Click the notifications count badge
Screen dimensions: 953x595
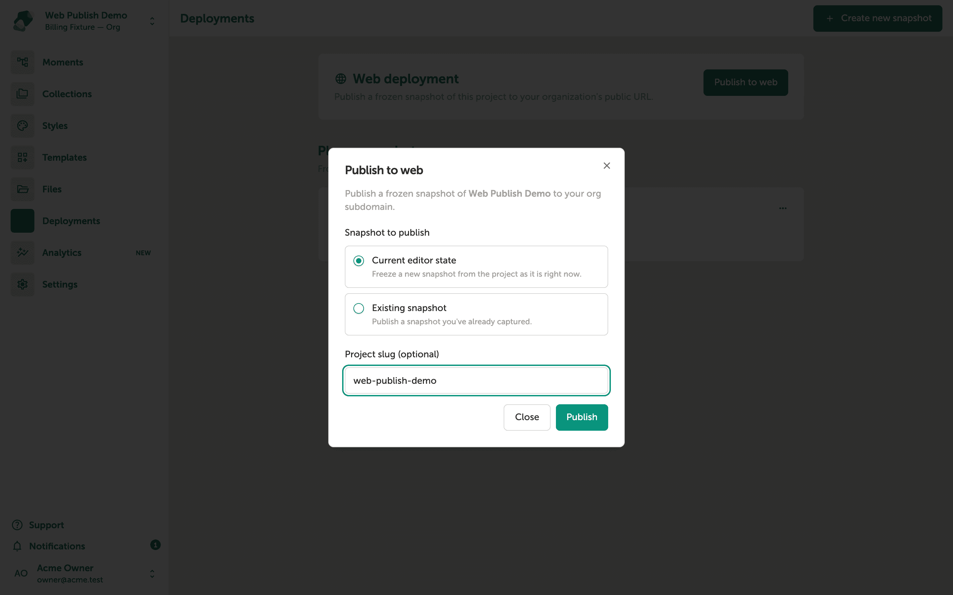point(156,545)
